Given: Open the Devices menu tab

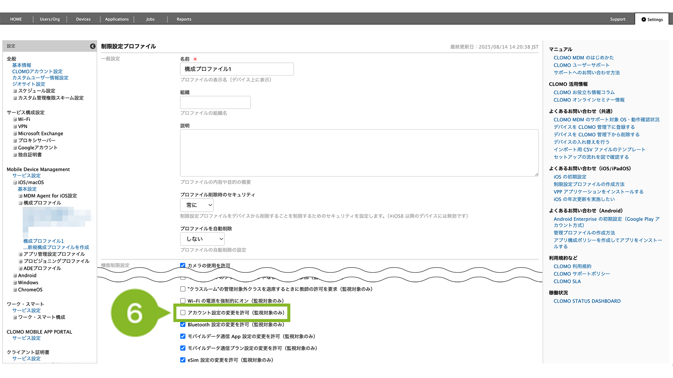Looking at the screenshot, I should tap(83, 19).
